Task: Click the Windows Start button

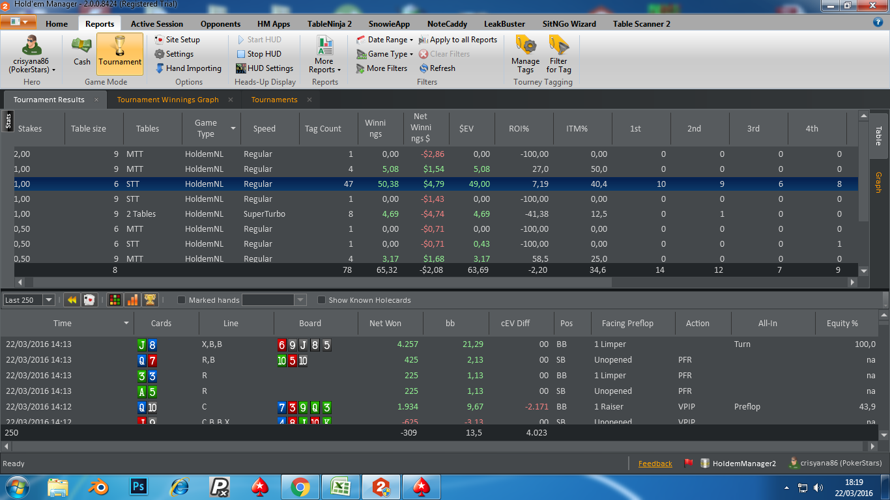Action: [x=18, y=486]
